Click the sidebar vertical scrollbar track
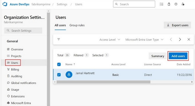195x106 pixels. click(x=48, y=59)
